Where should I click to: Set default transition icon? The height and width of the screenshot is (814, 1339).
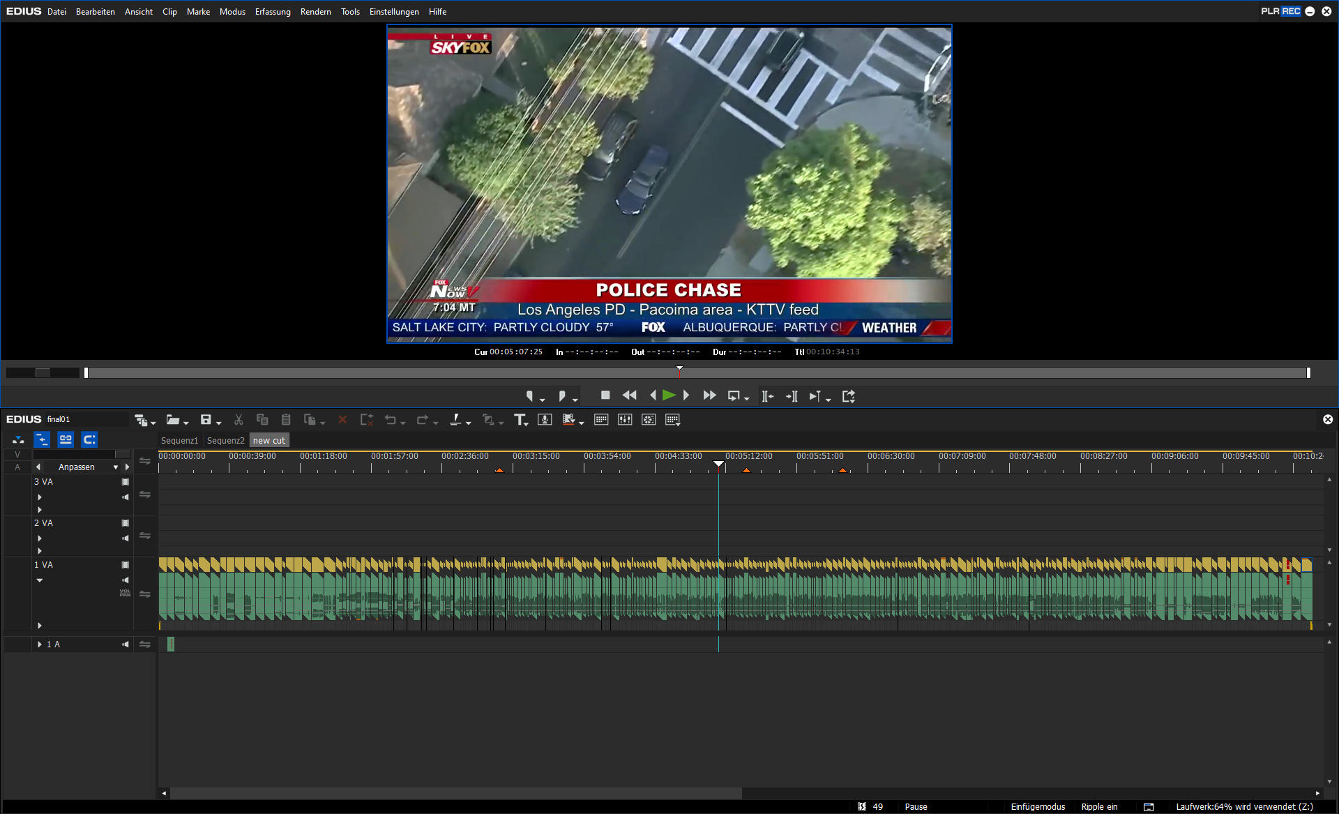coord(488,419)
